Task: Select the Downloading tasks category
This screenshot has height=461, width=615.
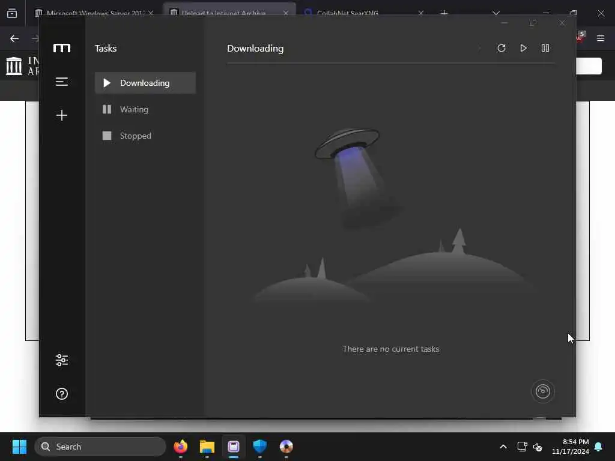Action: 145,83
